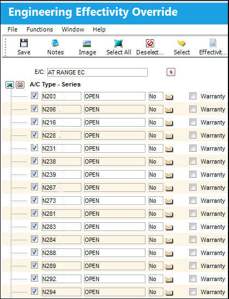Screen dimensions: 229x299
Task: Uncheck the selection checkbox for N294
Action: (34, 291)
